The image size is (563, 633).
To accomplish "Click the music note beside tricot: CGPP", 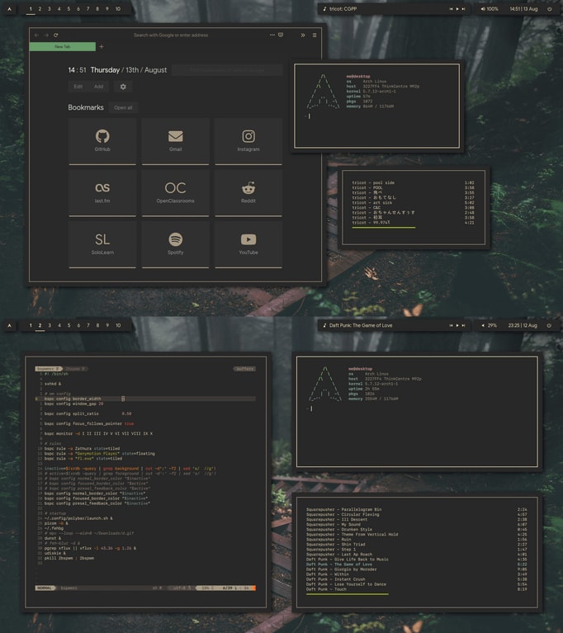I will (x=324, y=9).
